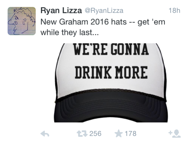Favorite the tweet with the star icon

119,134
